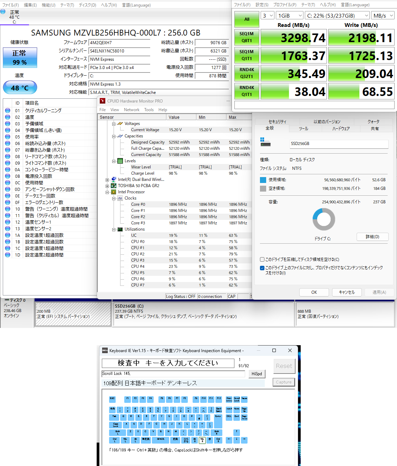
Task: Collapse the Clocks tree node
Action: [x=114, y=198]
